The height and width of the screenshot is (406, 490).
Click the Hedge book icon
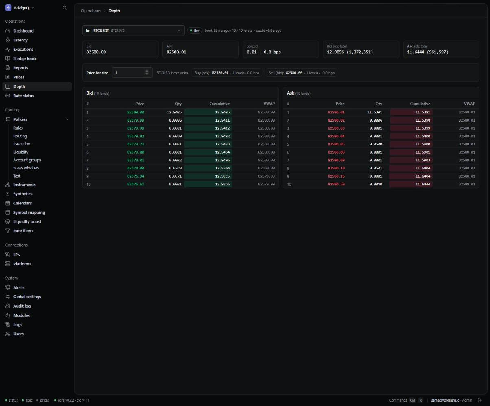click(x=8, y=59)
